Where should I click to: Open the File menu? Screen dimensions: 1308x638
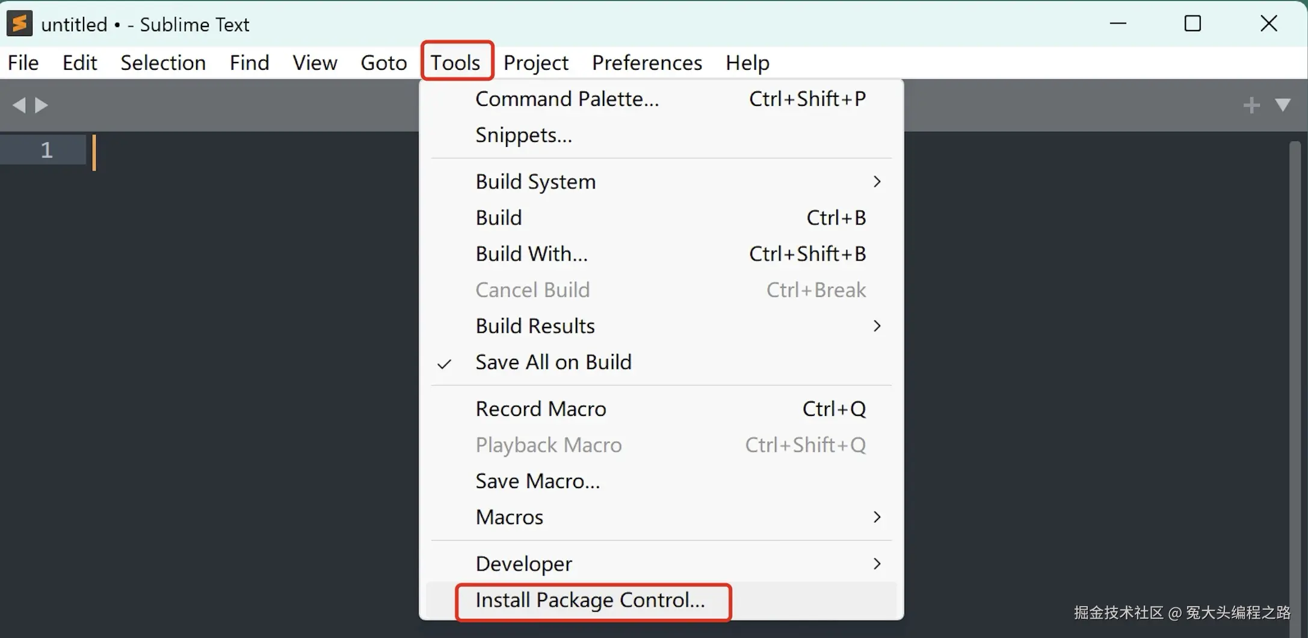(x=23, y=63)
